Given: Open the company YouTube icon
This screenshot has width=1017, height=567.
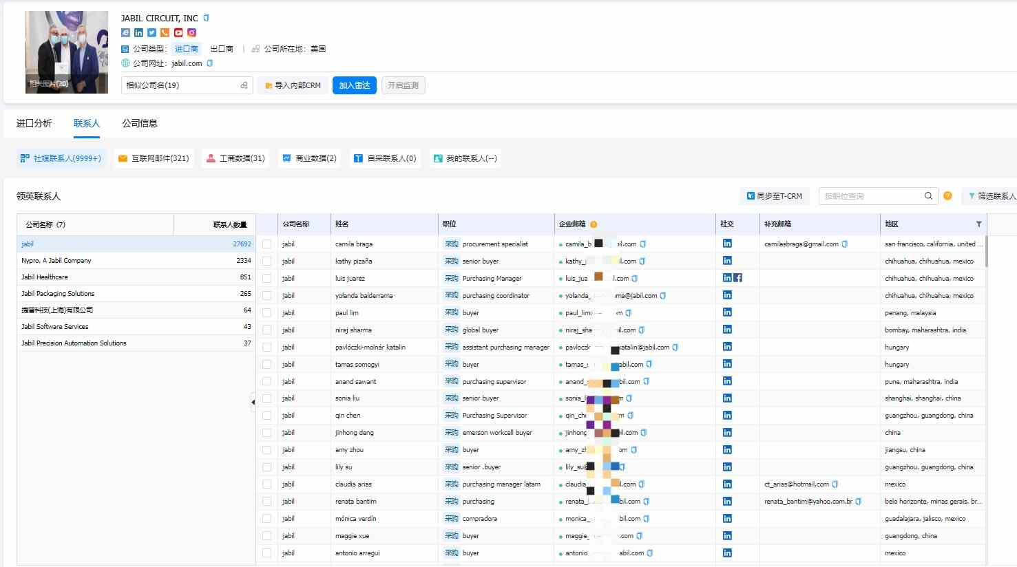Looking at the screenshot, I should click(x=178, y=32).
